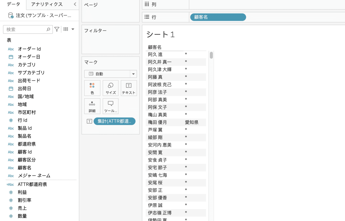The height and width of the screenshot is (221, 345).
Task: Select the 顧客区分 field
Action: 27,160
